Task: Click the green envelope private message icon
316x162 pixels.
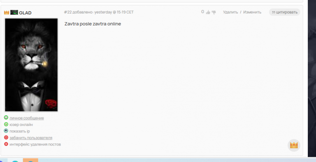Action: [6, 117]
